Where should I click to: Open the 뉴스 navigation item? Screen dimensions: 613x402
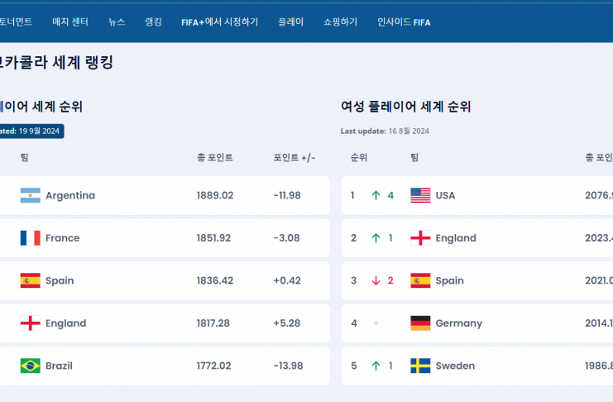click(117, 22)
